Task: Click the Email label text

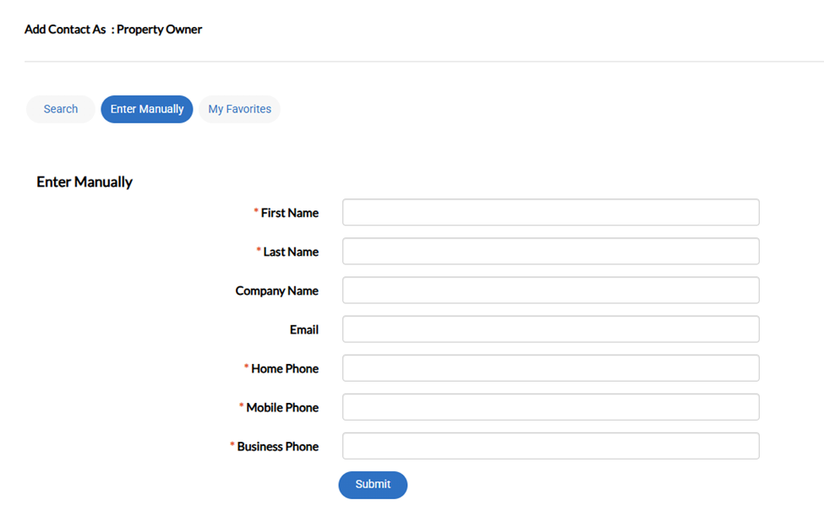Action: pos(303,329)
